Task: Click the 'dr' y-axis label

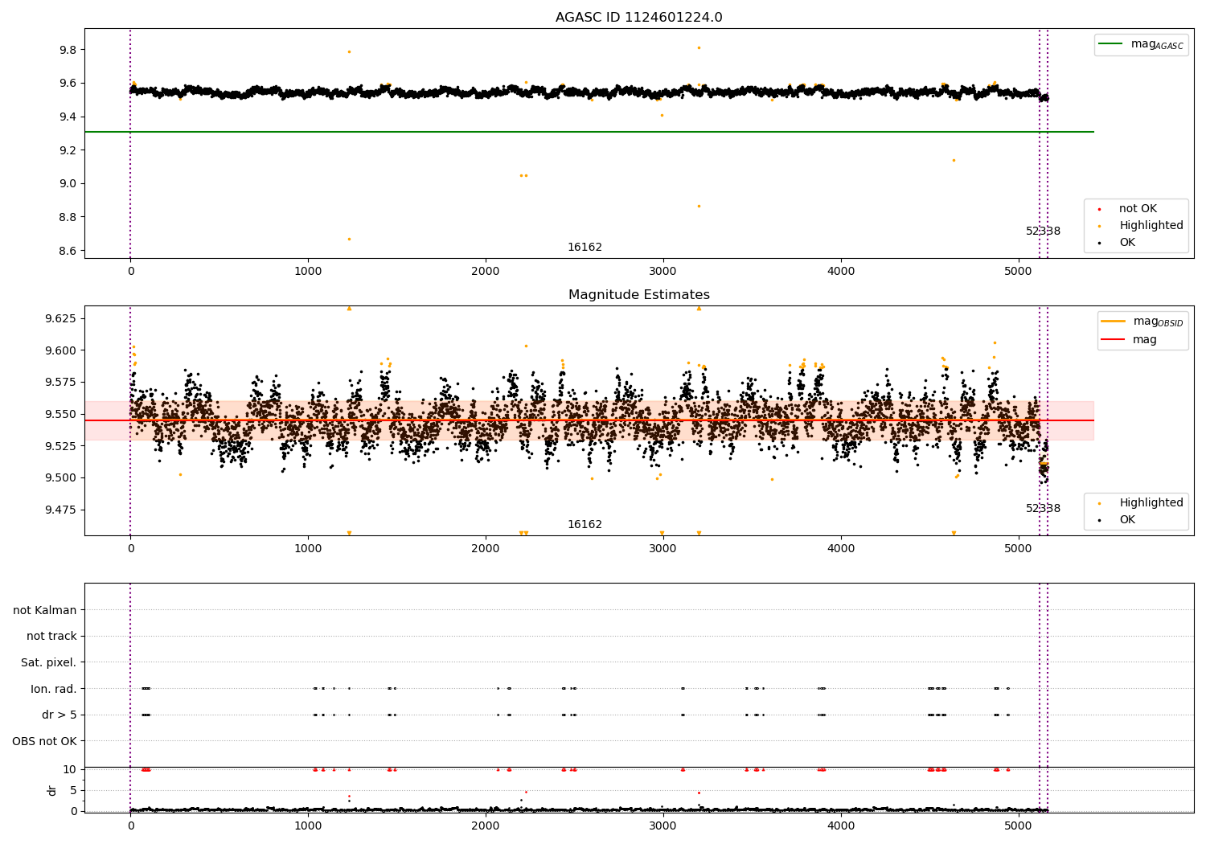Action: (52, 790)
